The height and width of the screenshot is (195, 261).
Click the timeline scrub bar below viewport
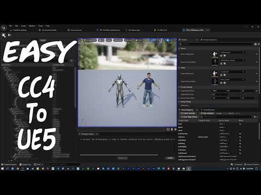pyautogui.click(x=121, y=129)
